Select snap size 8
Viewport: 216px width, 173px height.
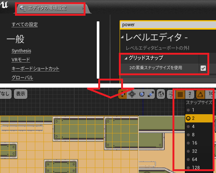pyautogui.click(x=199, y=135)
